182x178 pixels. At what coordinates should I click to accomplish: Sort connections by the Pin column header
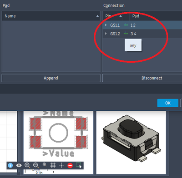(x=113, y=16)
